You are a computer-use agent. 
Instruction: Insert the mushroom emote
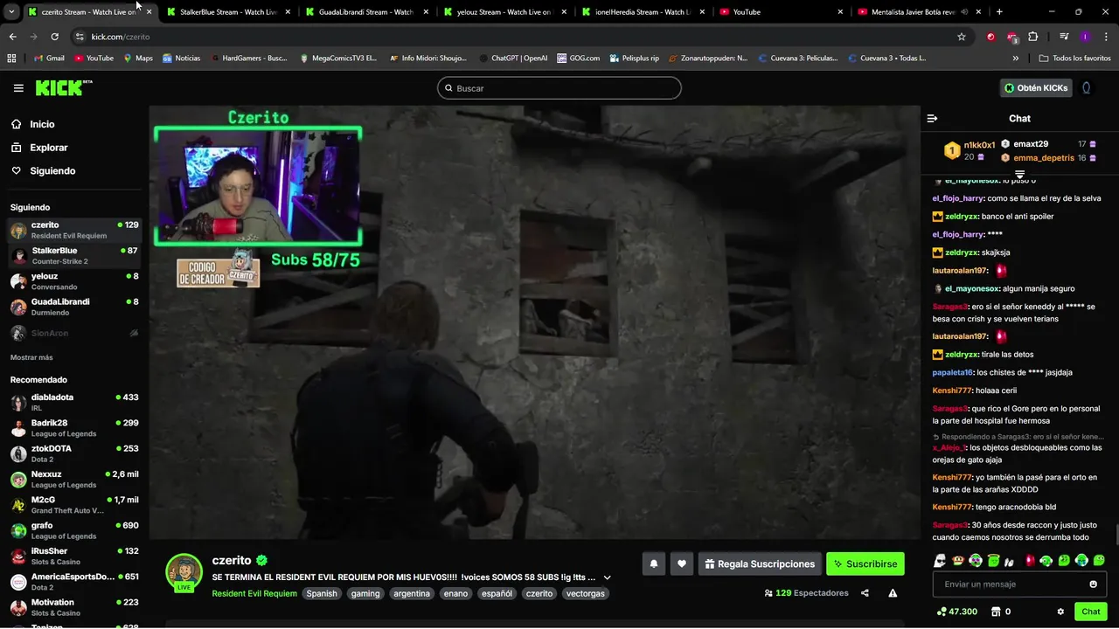(x=958, y=561)
